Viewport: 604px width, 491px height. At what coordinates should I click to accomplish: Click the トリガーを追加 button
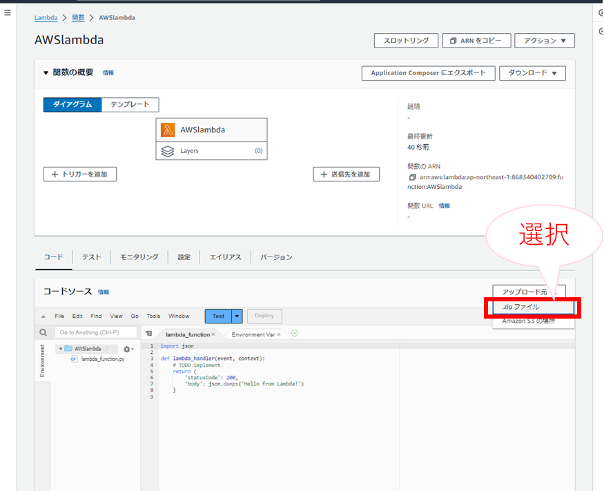click(x=80, y=174)
